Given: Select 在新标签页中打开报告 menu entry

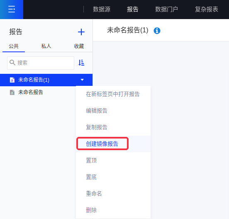Looking at the screenshot, I should [113, 94].
